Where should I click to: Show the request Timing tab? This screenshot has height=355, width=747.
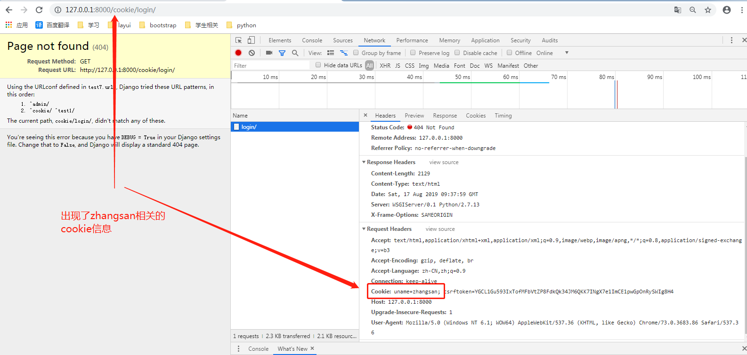[x=503, y=116]
